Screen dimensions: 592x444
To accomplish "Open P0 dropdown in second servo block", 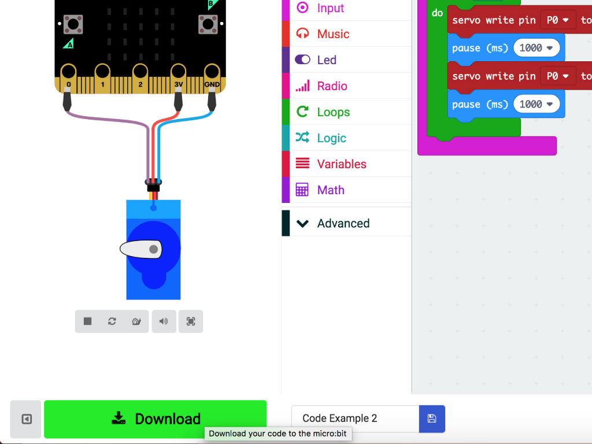I will pyautogui.click(x=558, y=76).
